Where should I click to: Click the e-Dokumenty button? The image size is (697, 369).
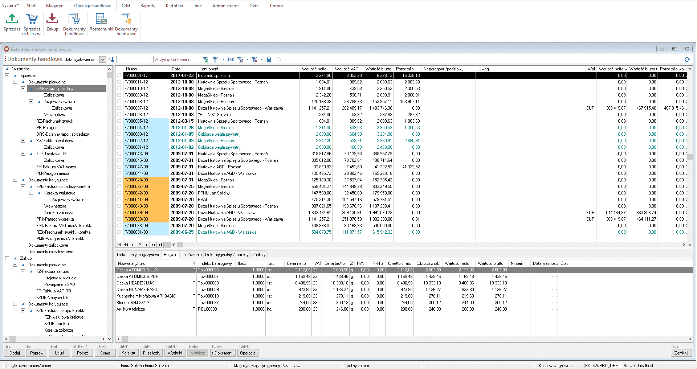tap(223, 353)
